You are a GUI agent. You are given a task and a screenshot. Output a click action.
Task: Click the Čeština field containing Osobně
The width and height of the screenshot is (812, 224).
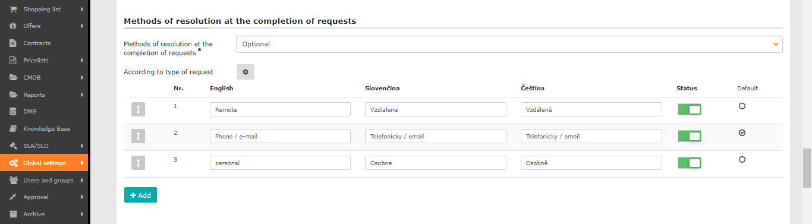[591, 163]
